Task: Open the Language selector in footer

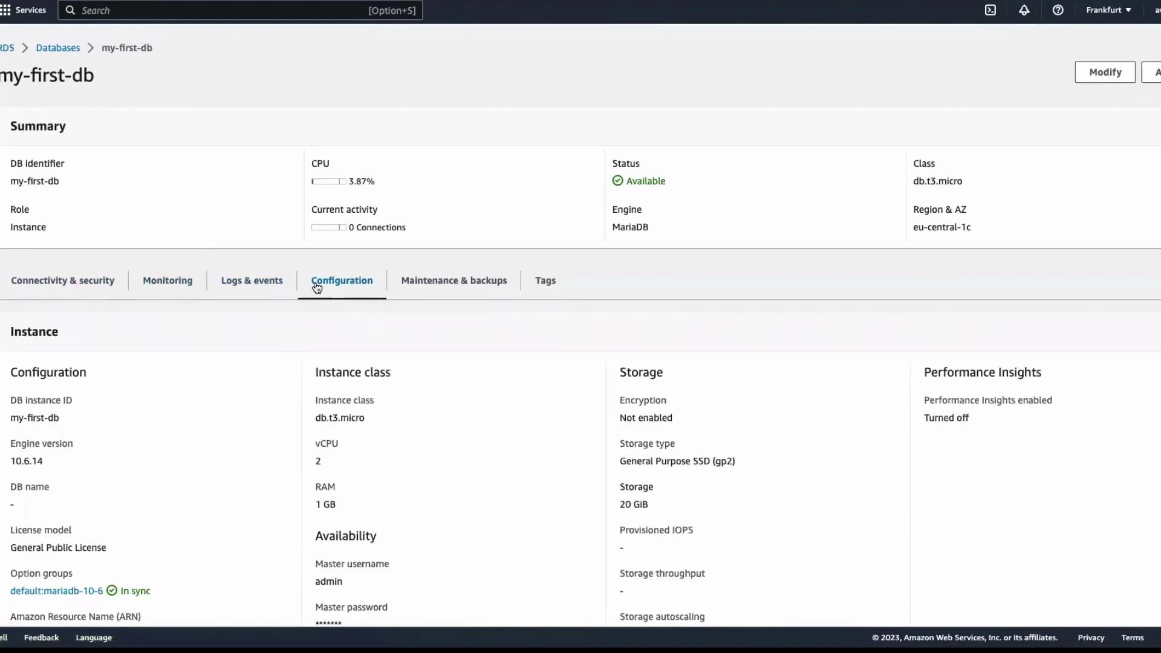Action: pyautogui.click(x=93, y=637)
